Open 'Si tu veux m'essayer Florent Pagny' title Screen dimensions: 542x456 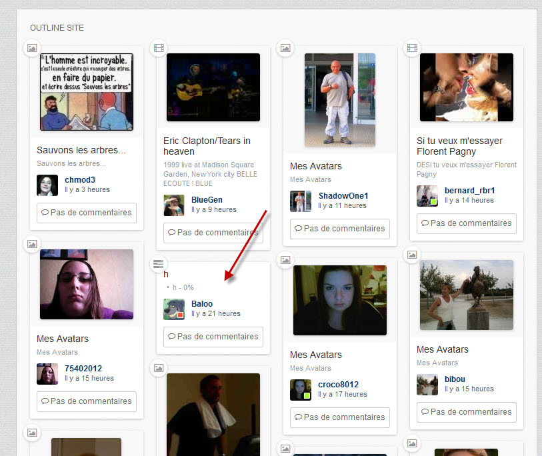(x=459, y=146)
